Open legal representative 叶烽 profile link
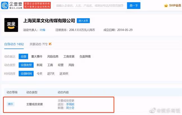 coord(43,30)
